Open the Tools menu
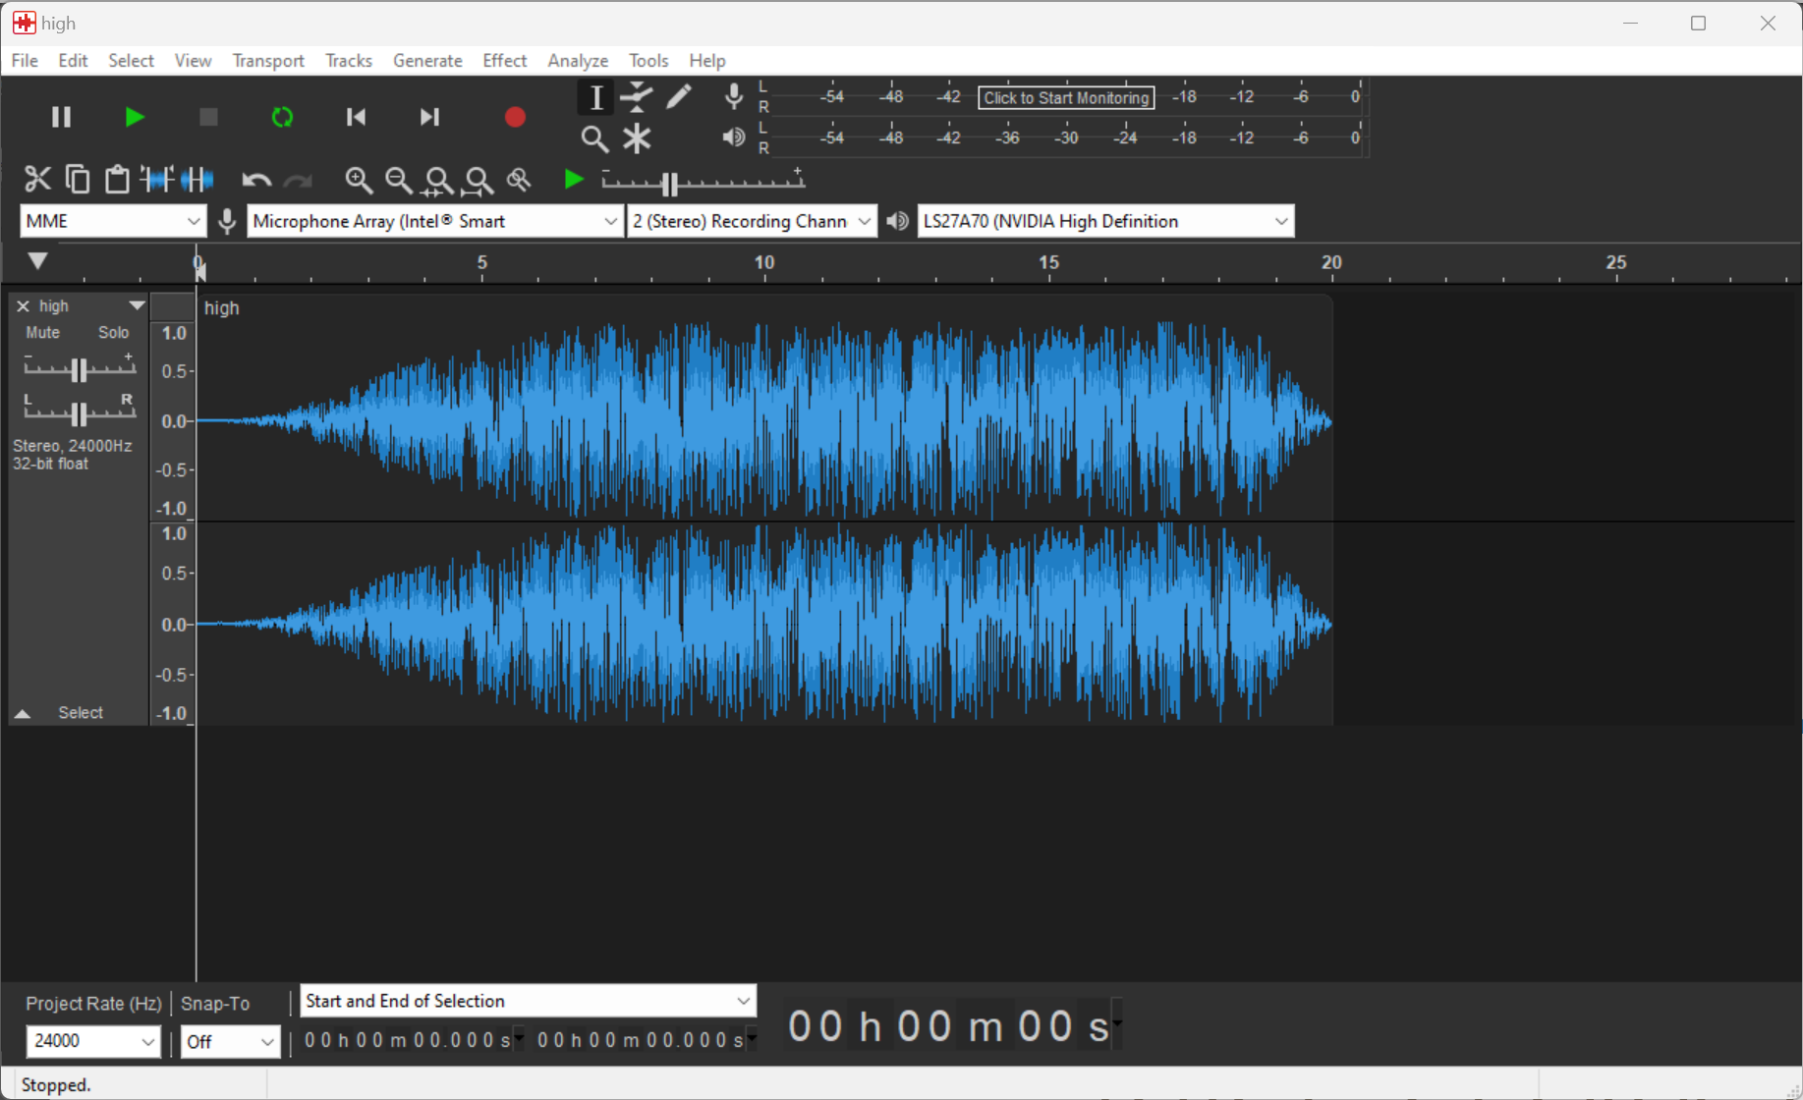The height and width of the screenshot is (1100, 1803). [x=648, y=61]
